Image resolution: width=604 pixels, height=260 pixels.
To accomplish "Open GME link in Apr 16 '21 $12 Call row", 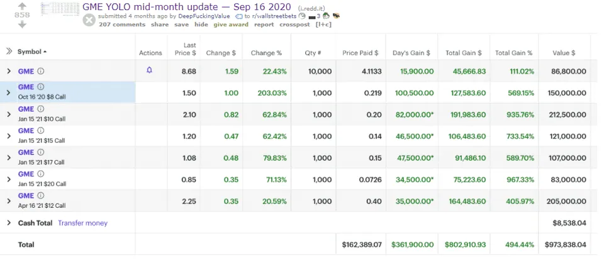I will (x=26, y=195).
